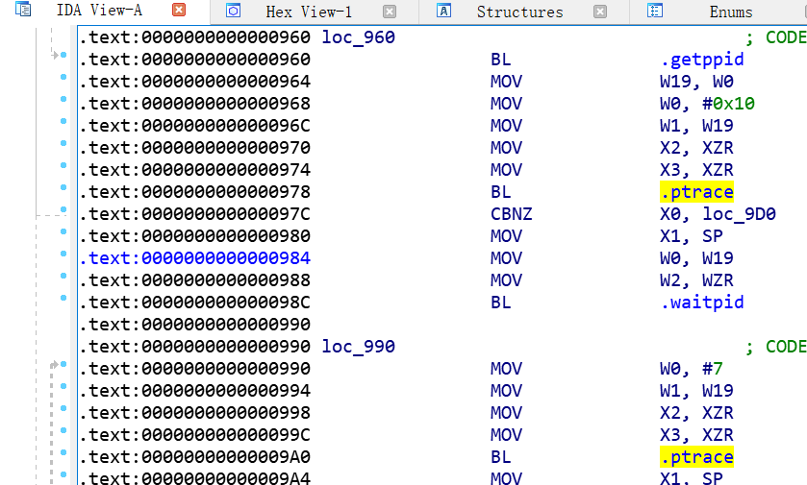Screen dimensions: 807x485
Task: Click the breakpoint dot at address 96C
Action: point(63,121)
